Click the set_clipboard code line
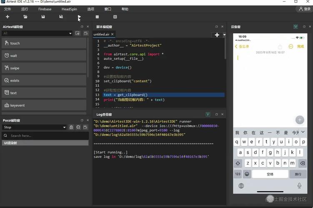This screenshot has height=208, width=313. [128, 81]
